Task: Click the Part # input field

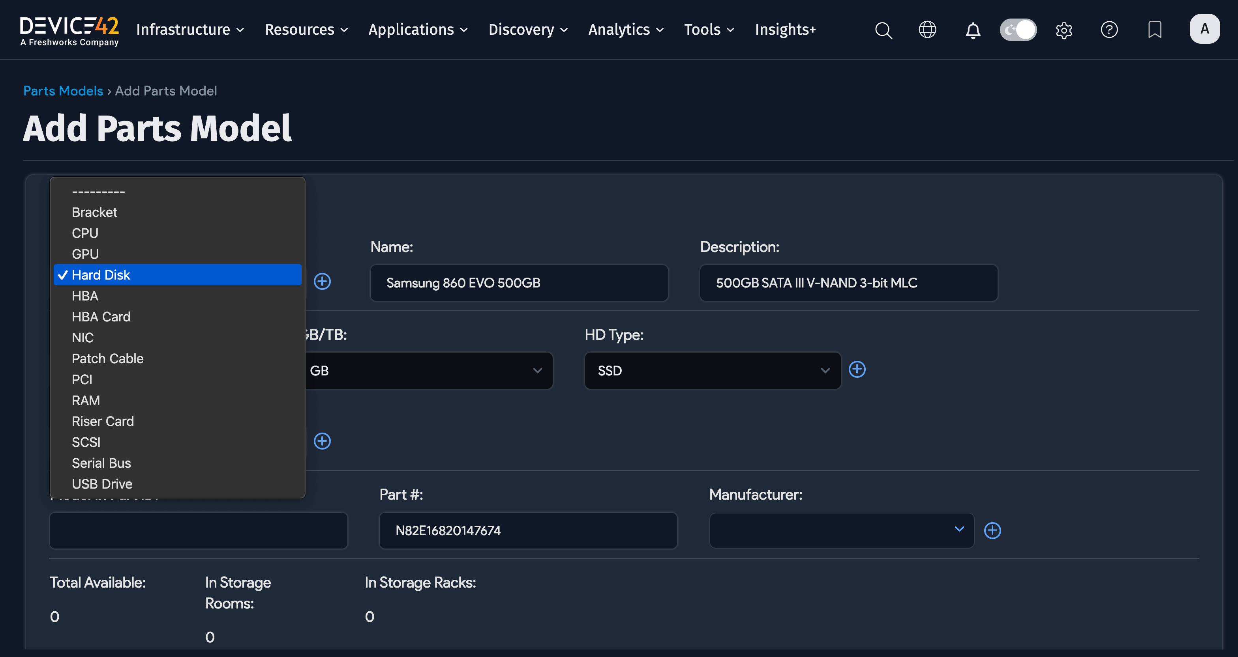Action: tap(528, 530)
